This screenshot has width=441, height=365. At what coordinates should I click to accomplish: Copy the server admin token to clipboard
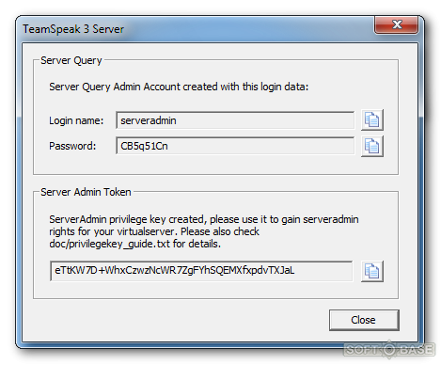coord(371,271)
